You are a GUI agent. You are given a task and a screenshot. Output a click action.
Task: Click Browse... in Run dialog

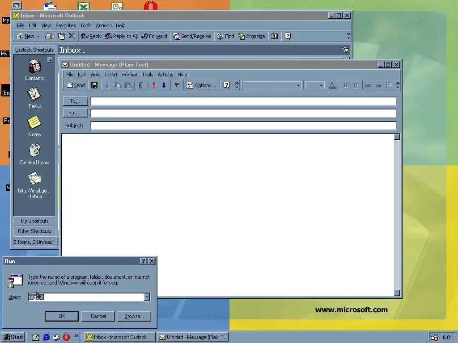tap(134, 316)
